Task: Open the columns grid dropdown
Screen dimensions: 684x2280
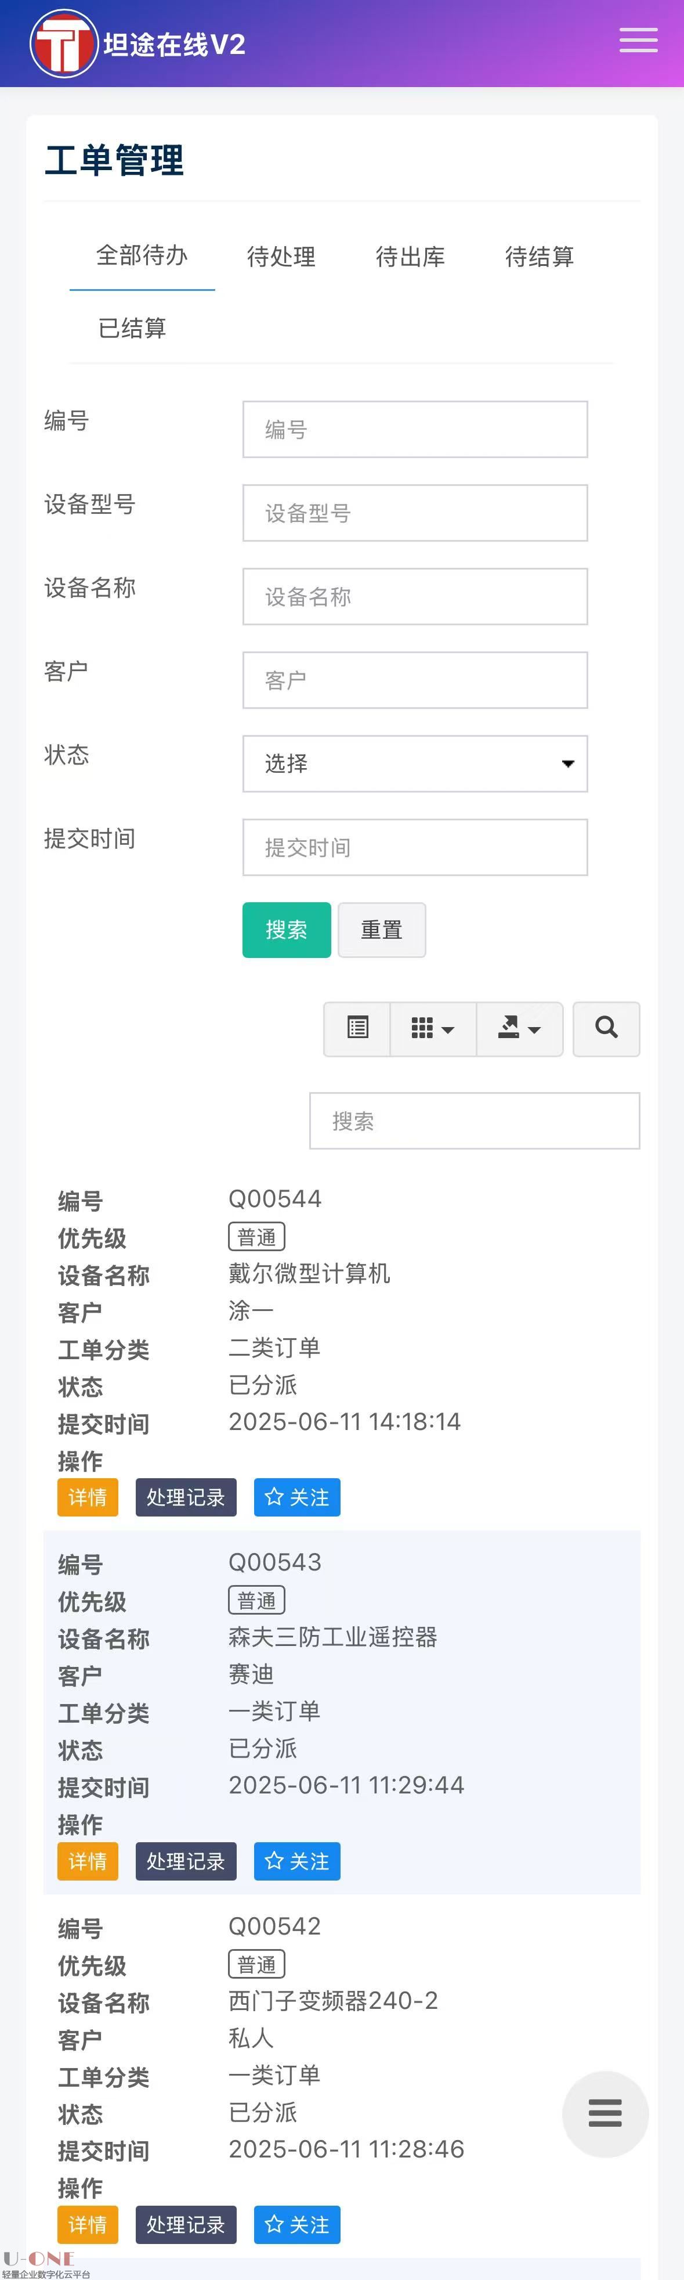Action: click(433, 1028)
